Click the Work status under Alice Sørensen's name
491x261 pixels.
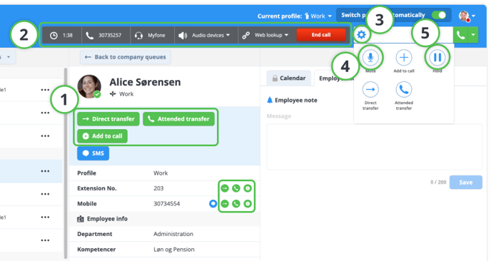click(x=122, y=94)
